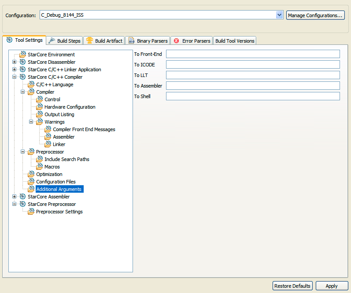The height and width of the screenshot is (293, 351).
Task: Expand the StarCore C/C++ Linker Application node
Action: pos(15,70)
